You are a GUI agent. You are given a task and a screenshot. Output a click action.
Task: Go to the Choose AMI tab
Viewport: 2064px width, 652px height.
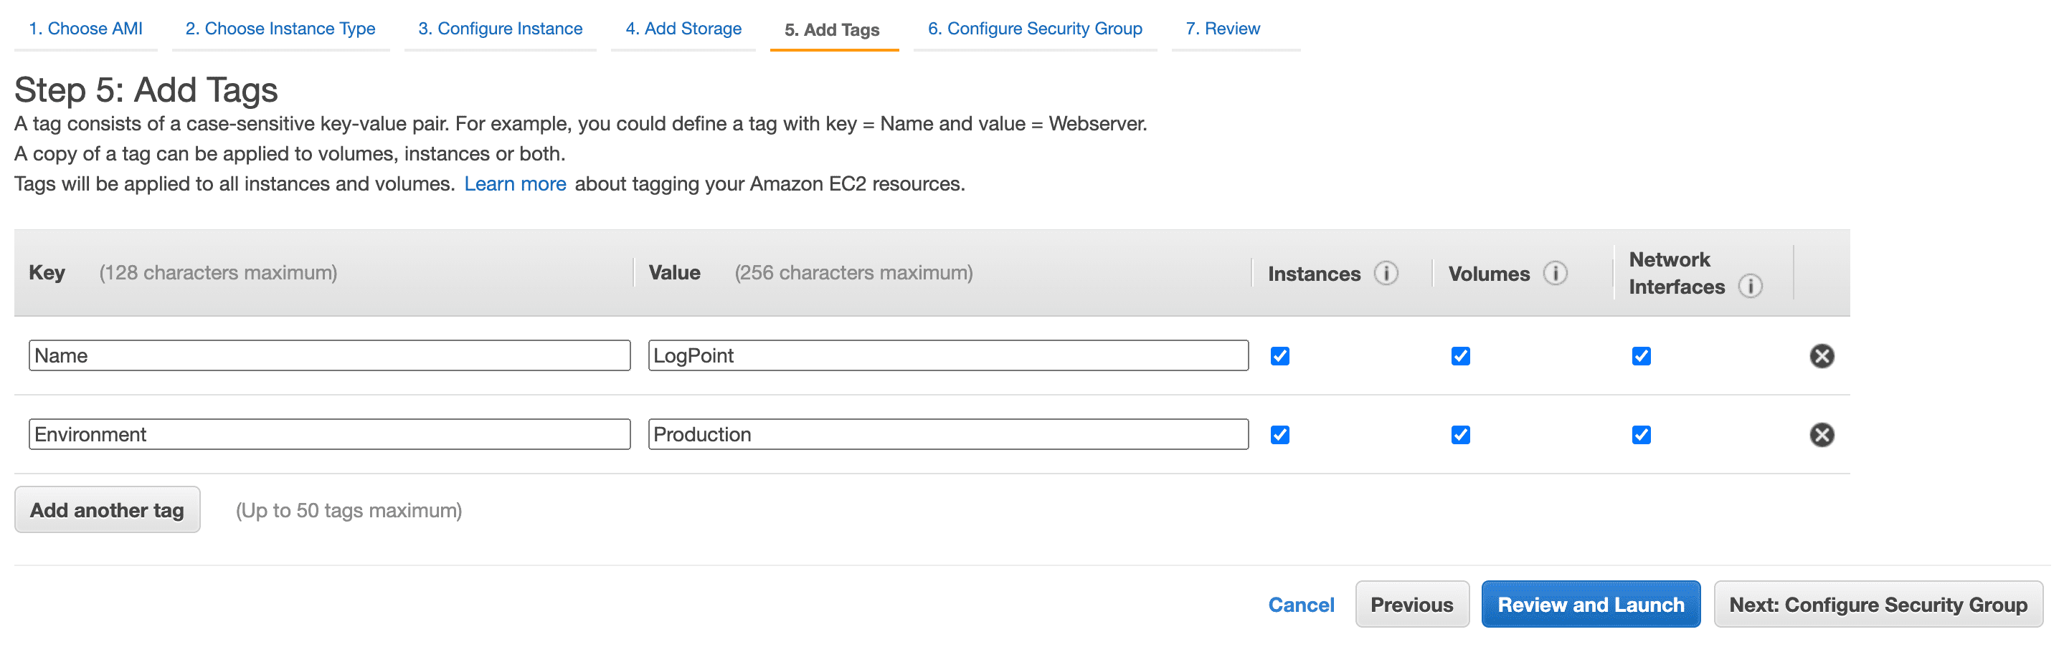click(x=85, y=28)
